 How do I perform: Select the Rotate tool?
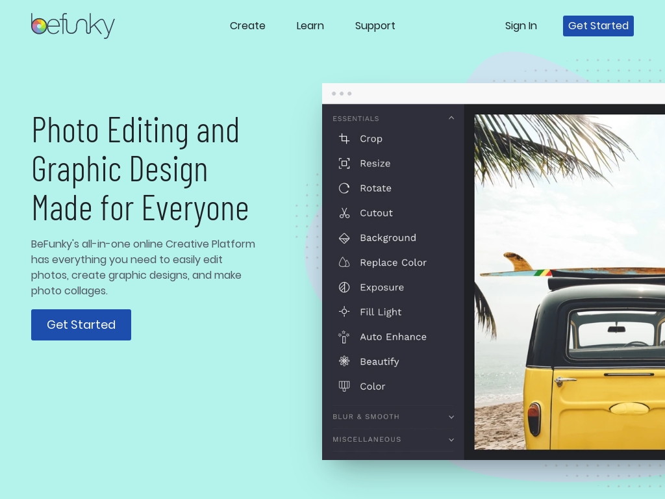(x=375, y=188)
